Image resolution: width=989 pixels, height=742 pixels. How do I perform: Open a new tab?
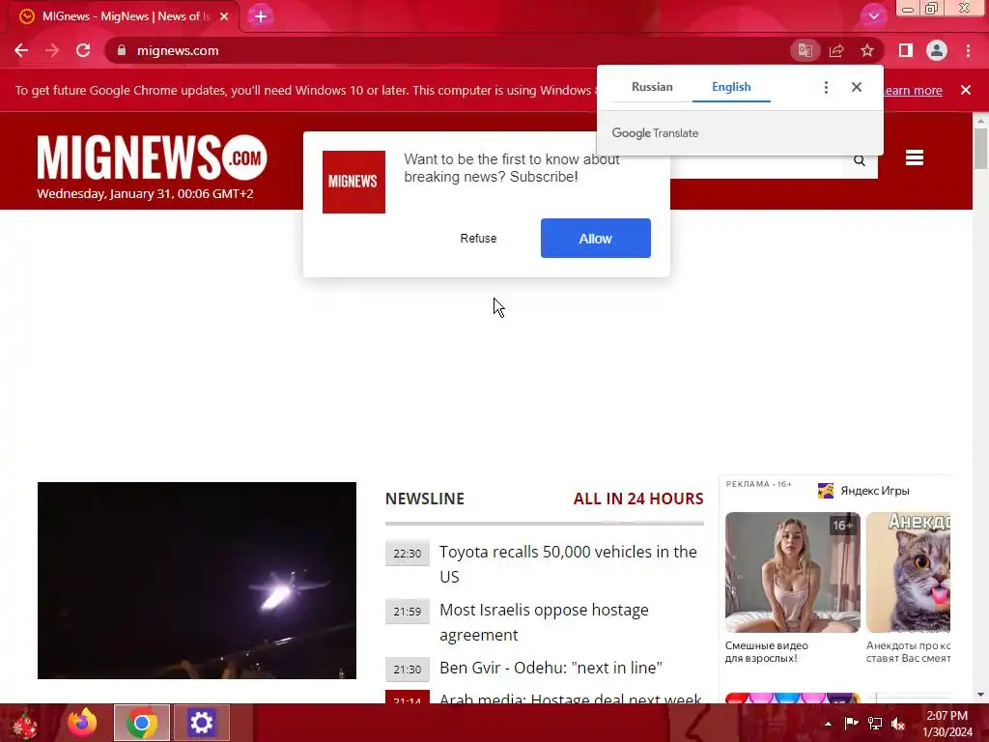(x=261, y=16)
